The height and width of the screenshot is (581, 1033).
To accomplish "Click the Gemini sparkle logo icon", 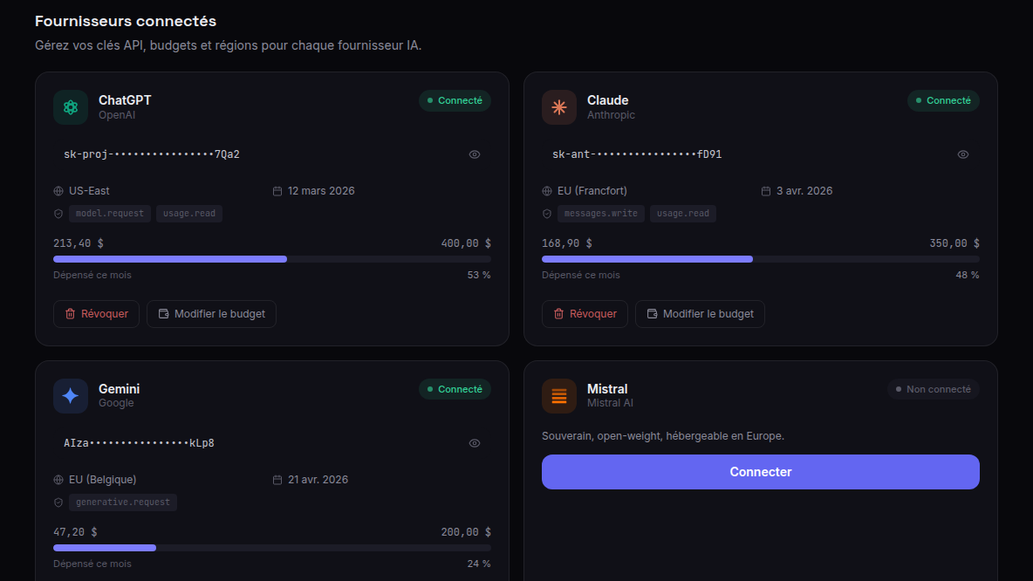I will [71, 396].
